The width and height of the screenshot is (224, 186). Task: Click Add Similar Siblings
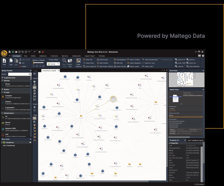coord(105,66)
